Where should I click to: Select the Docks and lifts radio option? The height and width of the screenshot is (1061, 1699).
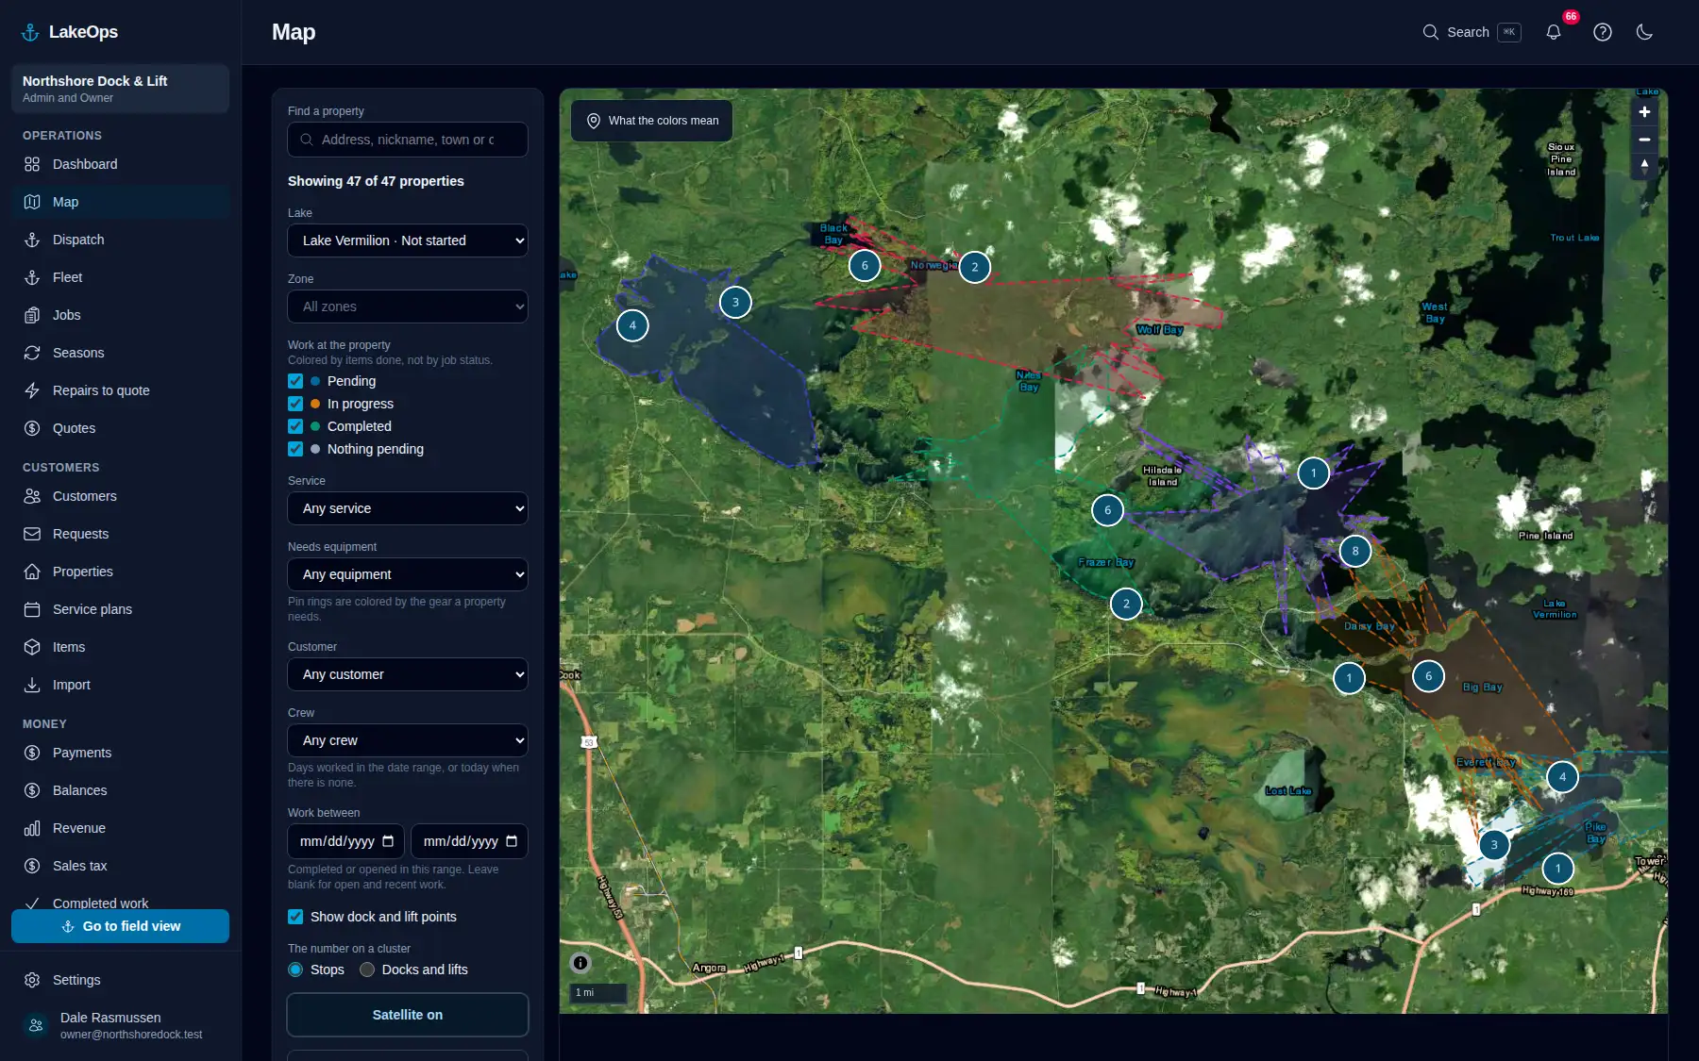tap(367, 970)
